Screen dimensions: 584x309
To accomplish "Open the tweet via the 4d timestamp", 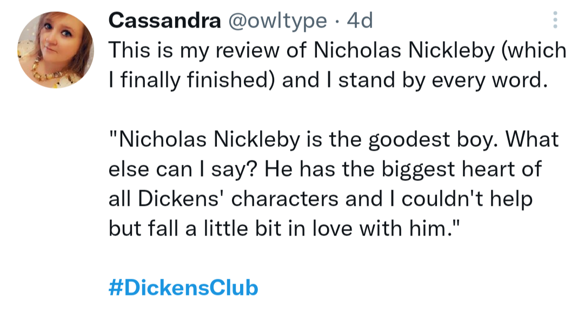I will point(360,21).
